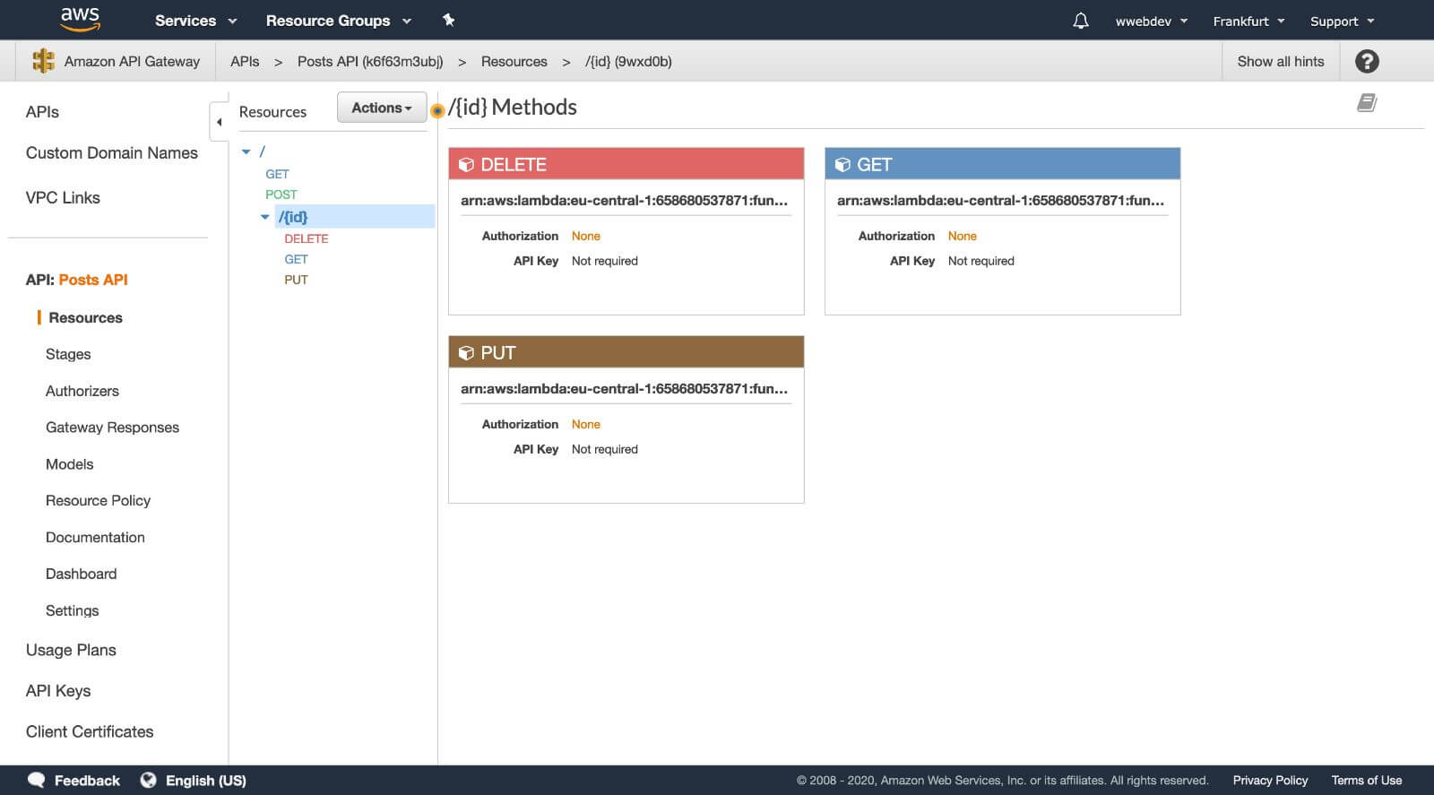Open the GET method card header
This screenshot has width=1434, height=795.
(x=1002, y=164)
